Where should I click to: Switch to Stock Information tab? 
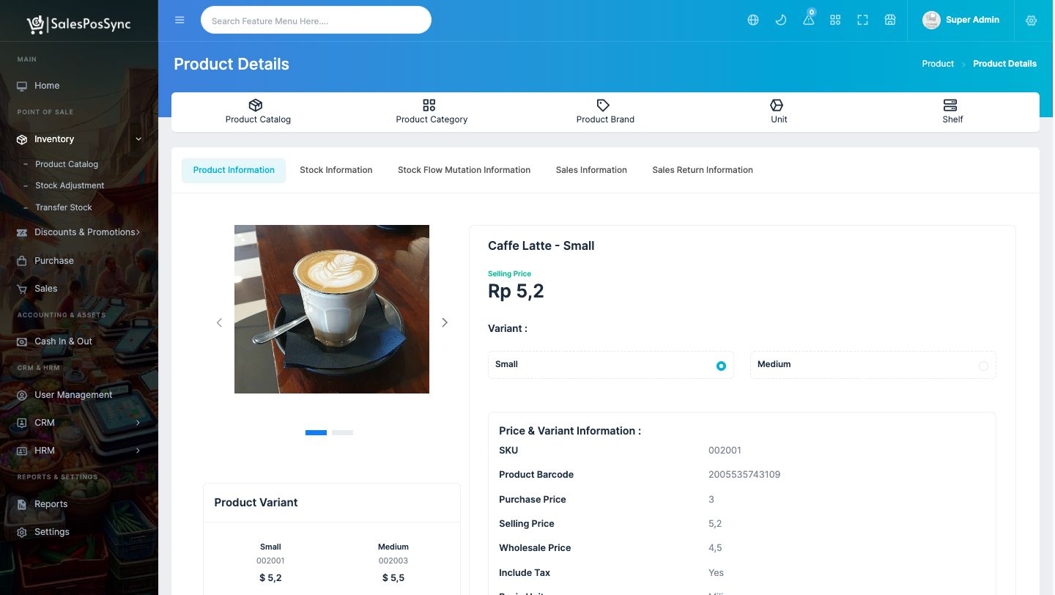[x=336, y=170]
